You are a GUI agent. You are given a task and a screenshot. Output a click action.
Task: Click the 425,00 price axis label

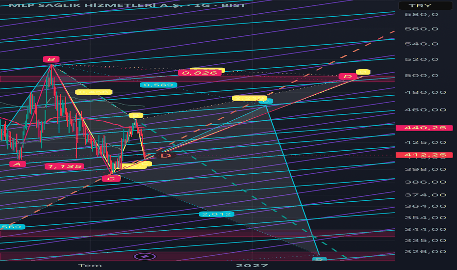(426, 142)
